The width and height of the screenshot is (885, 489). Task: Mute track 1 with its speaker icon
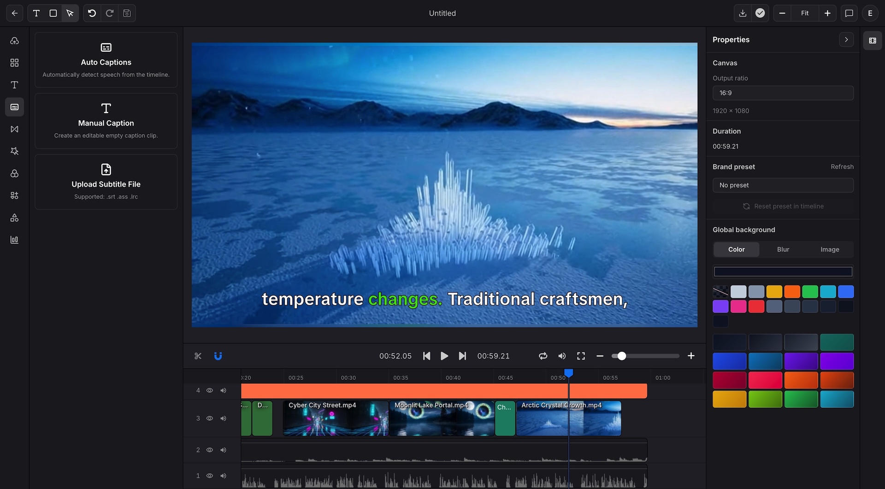(x=224, y=476)
